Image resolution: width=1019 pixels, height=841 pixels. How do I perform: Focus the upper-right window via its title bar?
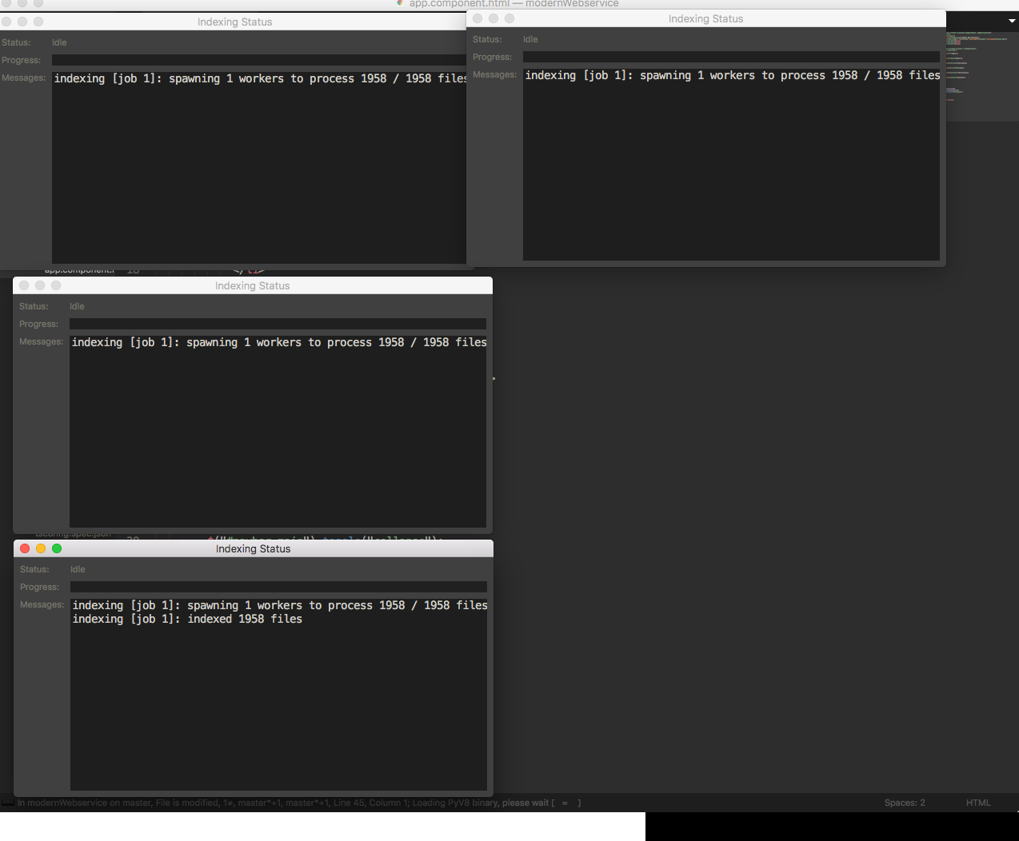705,18
